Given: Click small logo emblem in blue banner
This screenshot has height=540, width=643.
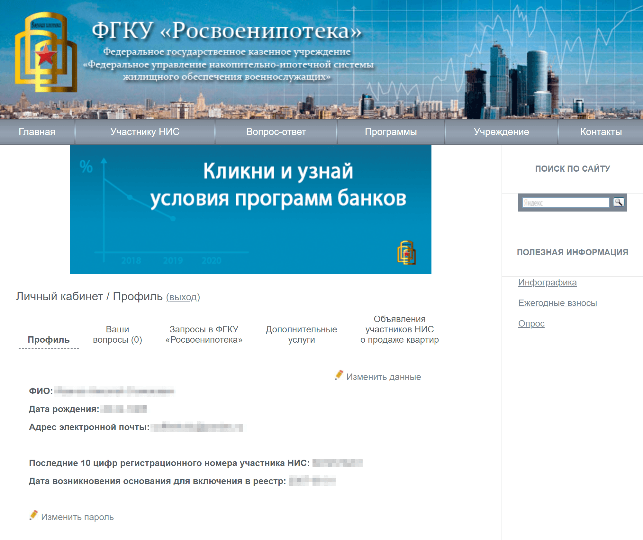Looking at the screenshot, I should point(406,253).
